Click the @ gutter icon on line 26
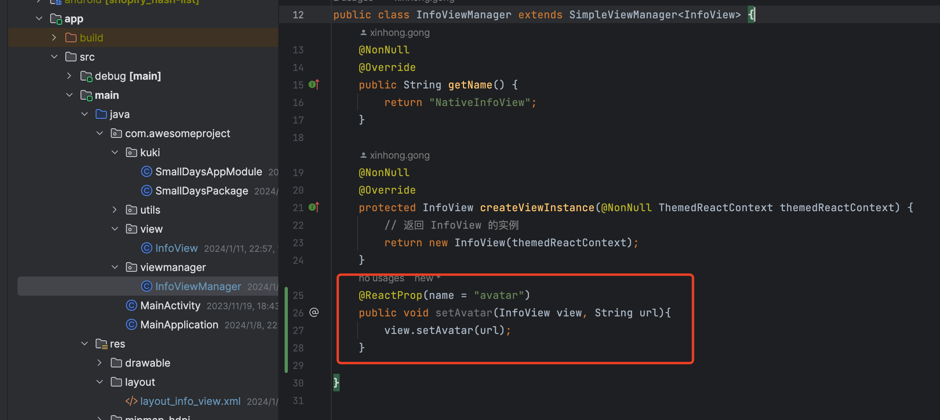Screen dimensions: 940x420 [x=314, y=312]
